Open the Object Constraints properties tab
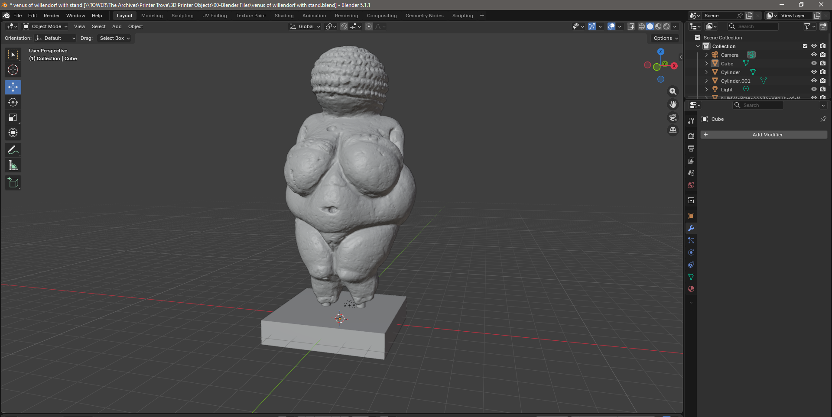This screenshot has width=832, height=417. coord(691,265)
